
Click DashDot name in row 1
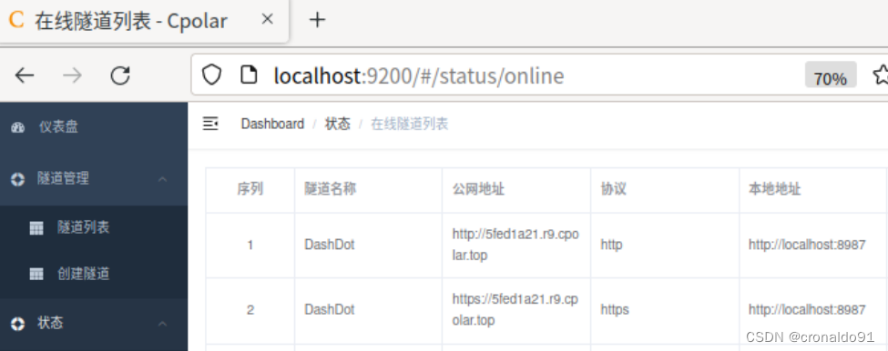(330, 246)
